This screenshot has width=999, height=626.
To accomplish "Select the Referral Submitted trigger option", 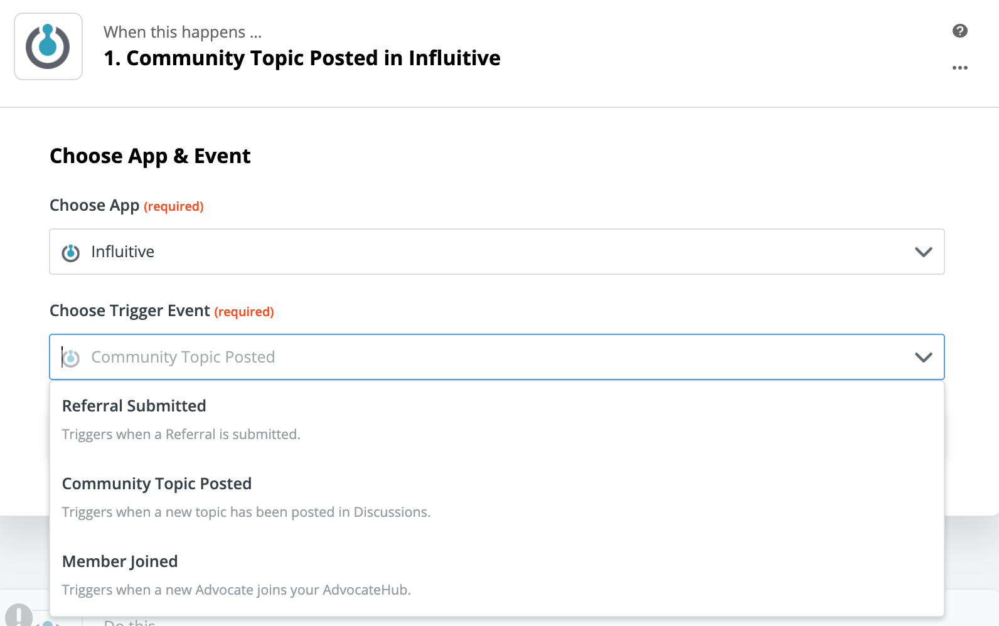I will 134,406.
